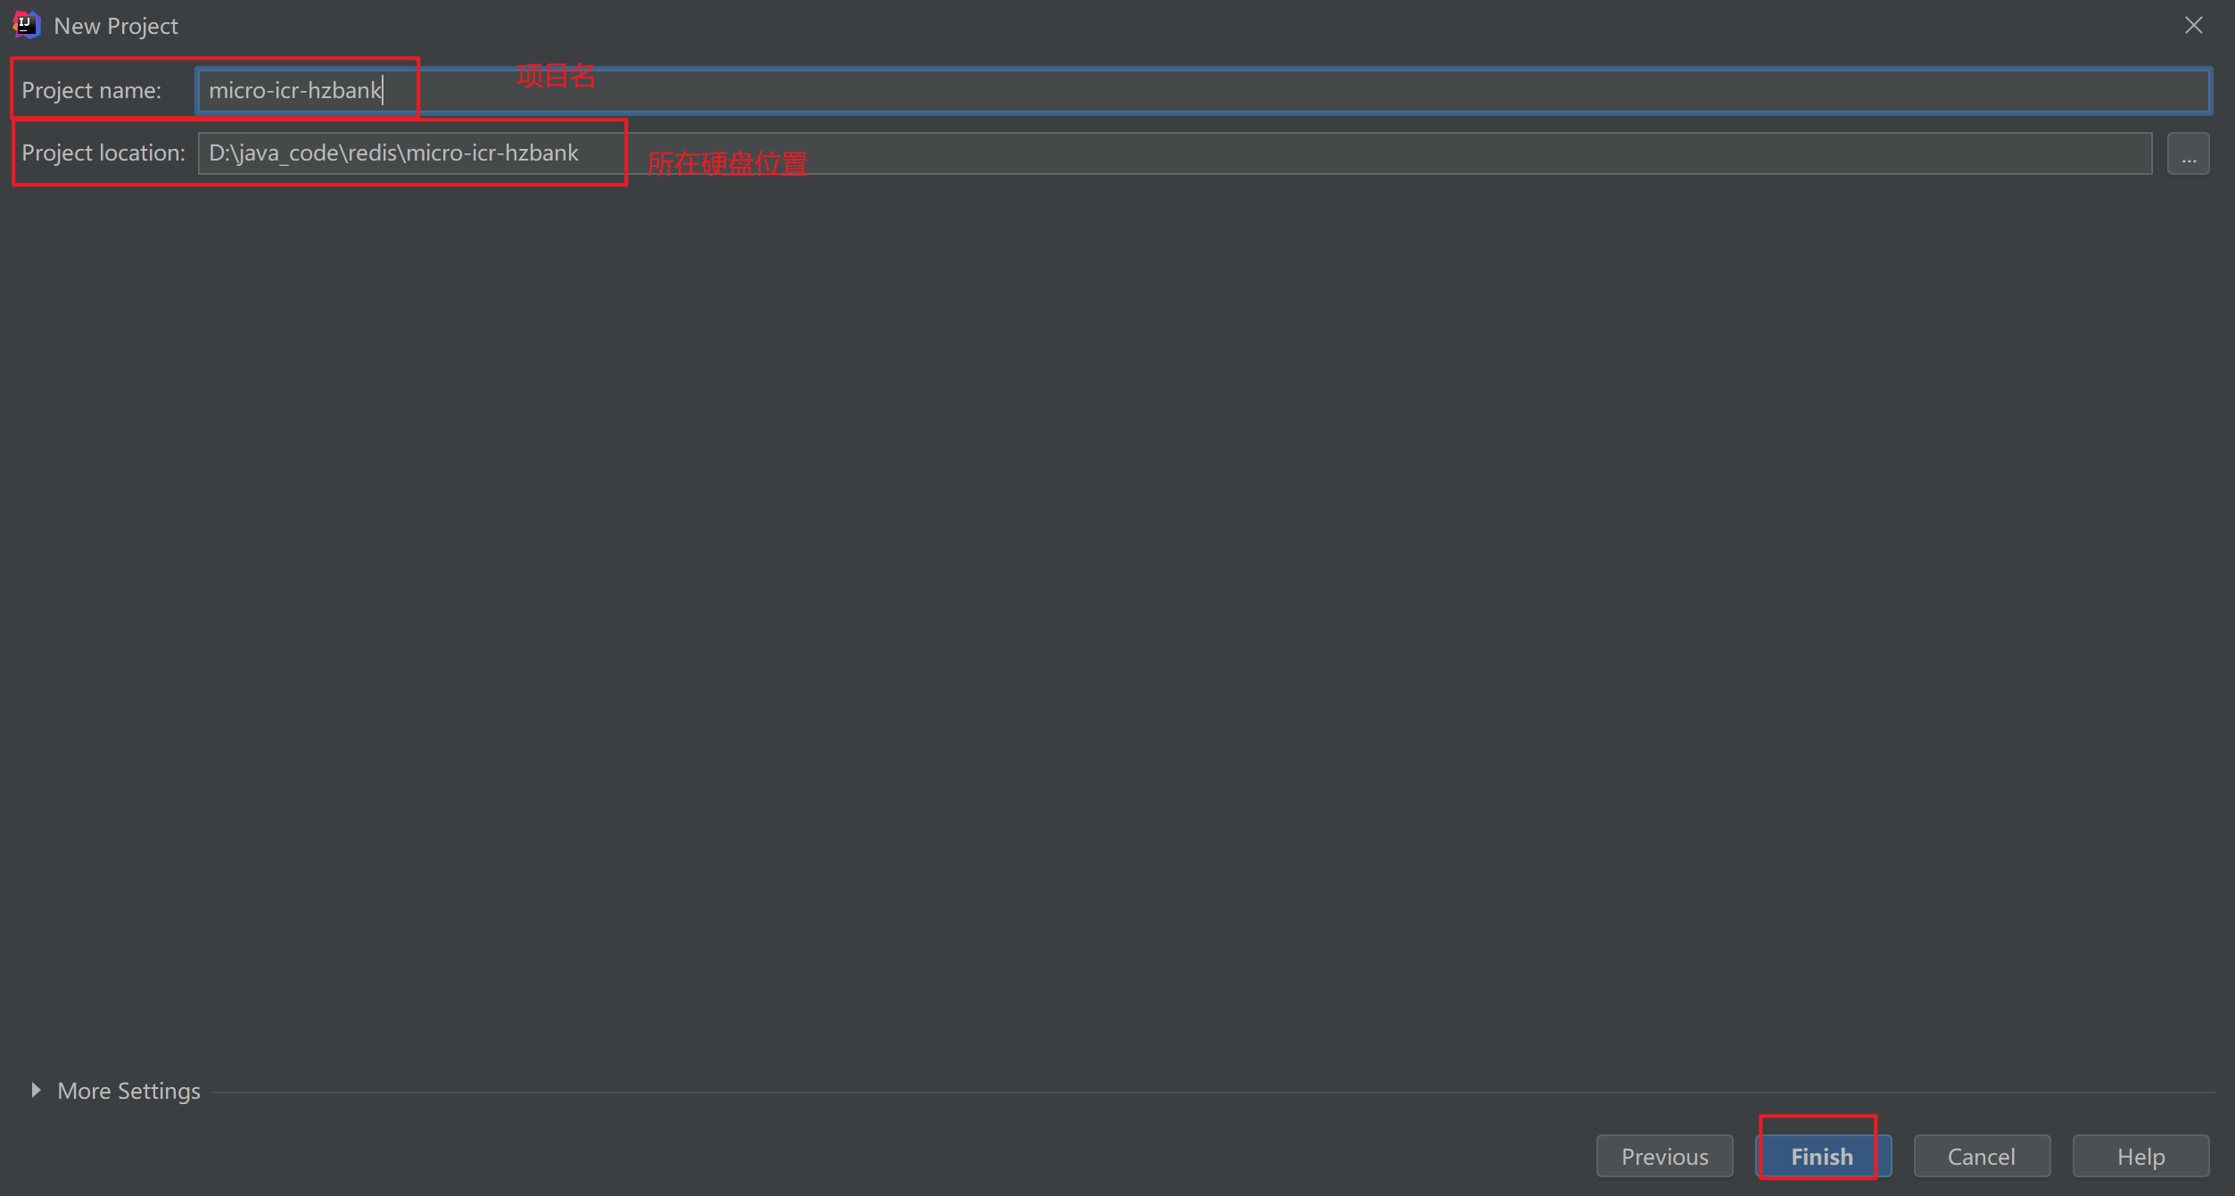This screenshot has height=1196, width=2235.
Task: Open Help for this dialog
Action: click(x=2140, y=1156)
